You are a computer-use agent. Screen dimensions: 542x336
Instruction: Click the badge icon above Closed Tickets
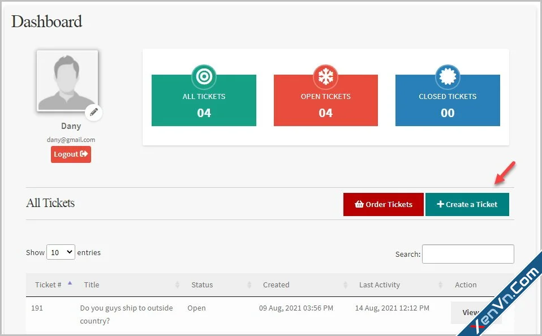point(448,76)
